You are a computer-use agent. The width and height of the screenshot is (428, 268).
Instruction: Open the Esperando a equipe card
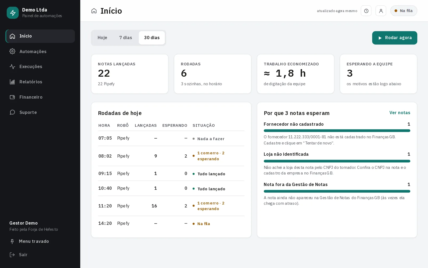pyautogui.click(x=379, y=74)
